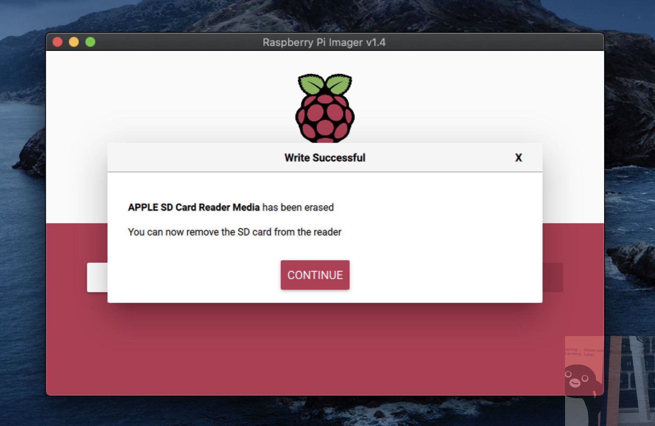Click the dimmed red button right of dialog
Viewport: 655px width, 426px height.
tap(553, 278)
